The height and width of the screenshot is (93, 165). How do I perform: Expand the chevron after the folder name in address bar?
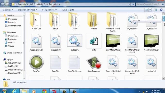[59, 4]
